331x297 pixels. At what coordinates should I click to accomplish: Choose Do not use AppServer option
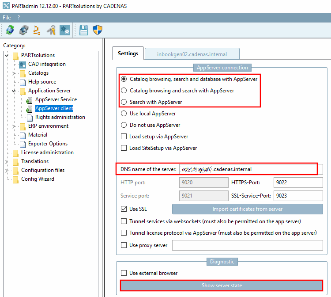(124, 125)
